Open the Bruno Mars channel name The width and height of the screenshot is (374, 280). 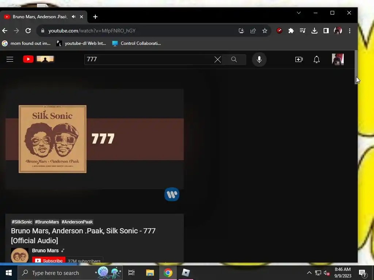[x=45, y=250]
